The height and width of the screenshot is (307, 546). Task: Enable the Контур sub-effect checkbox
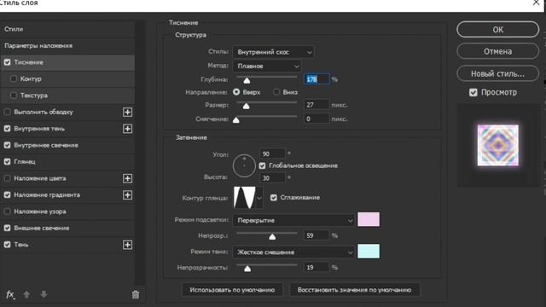click(x=14, y=78)
